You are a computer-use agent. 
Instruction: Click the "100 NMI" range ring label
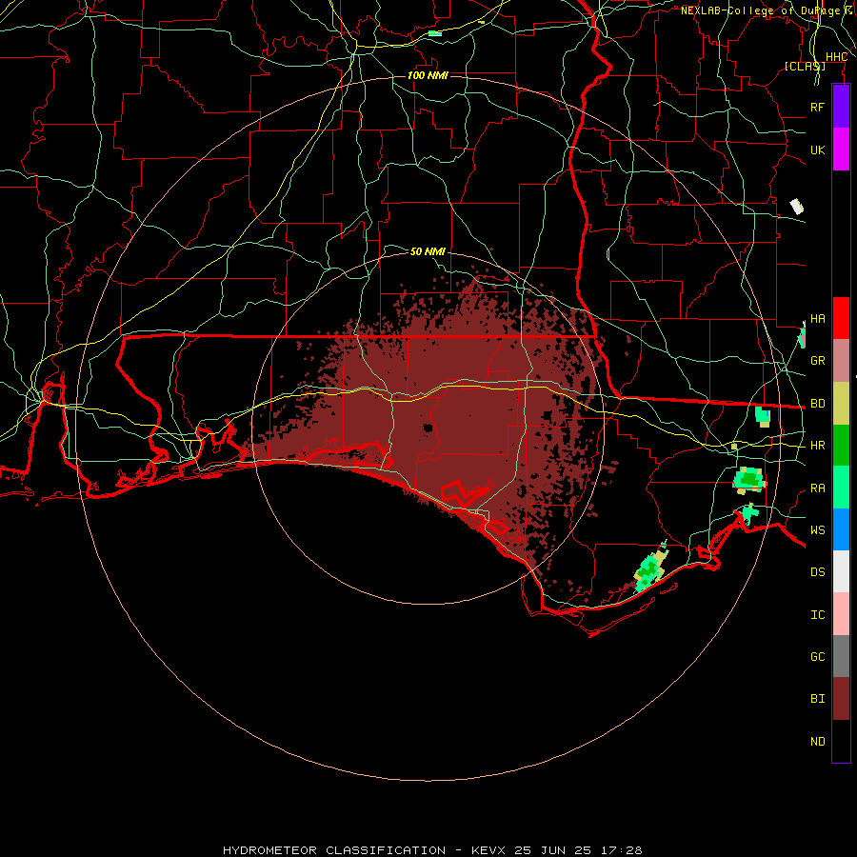(x=428, y=75)
